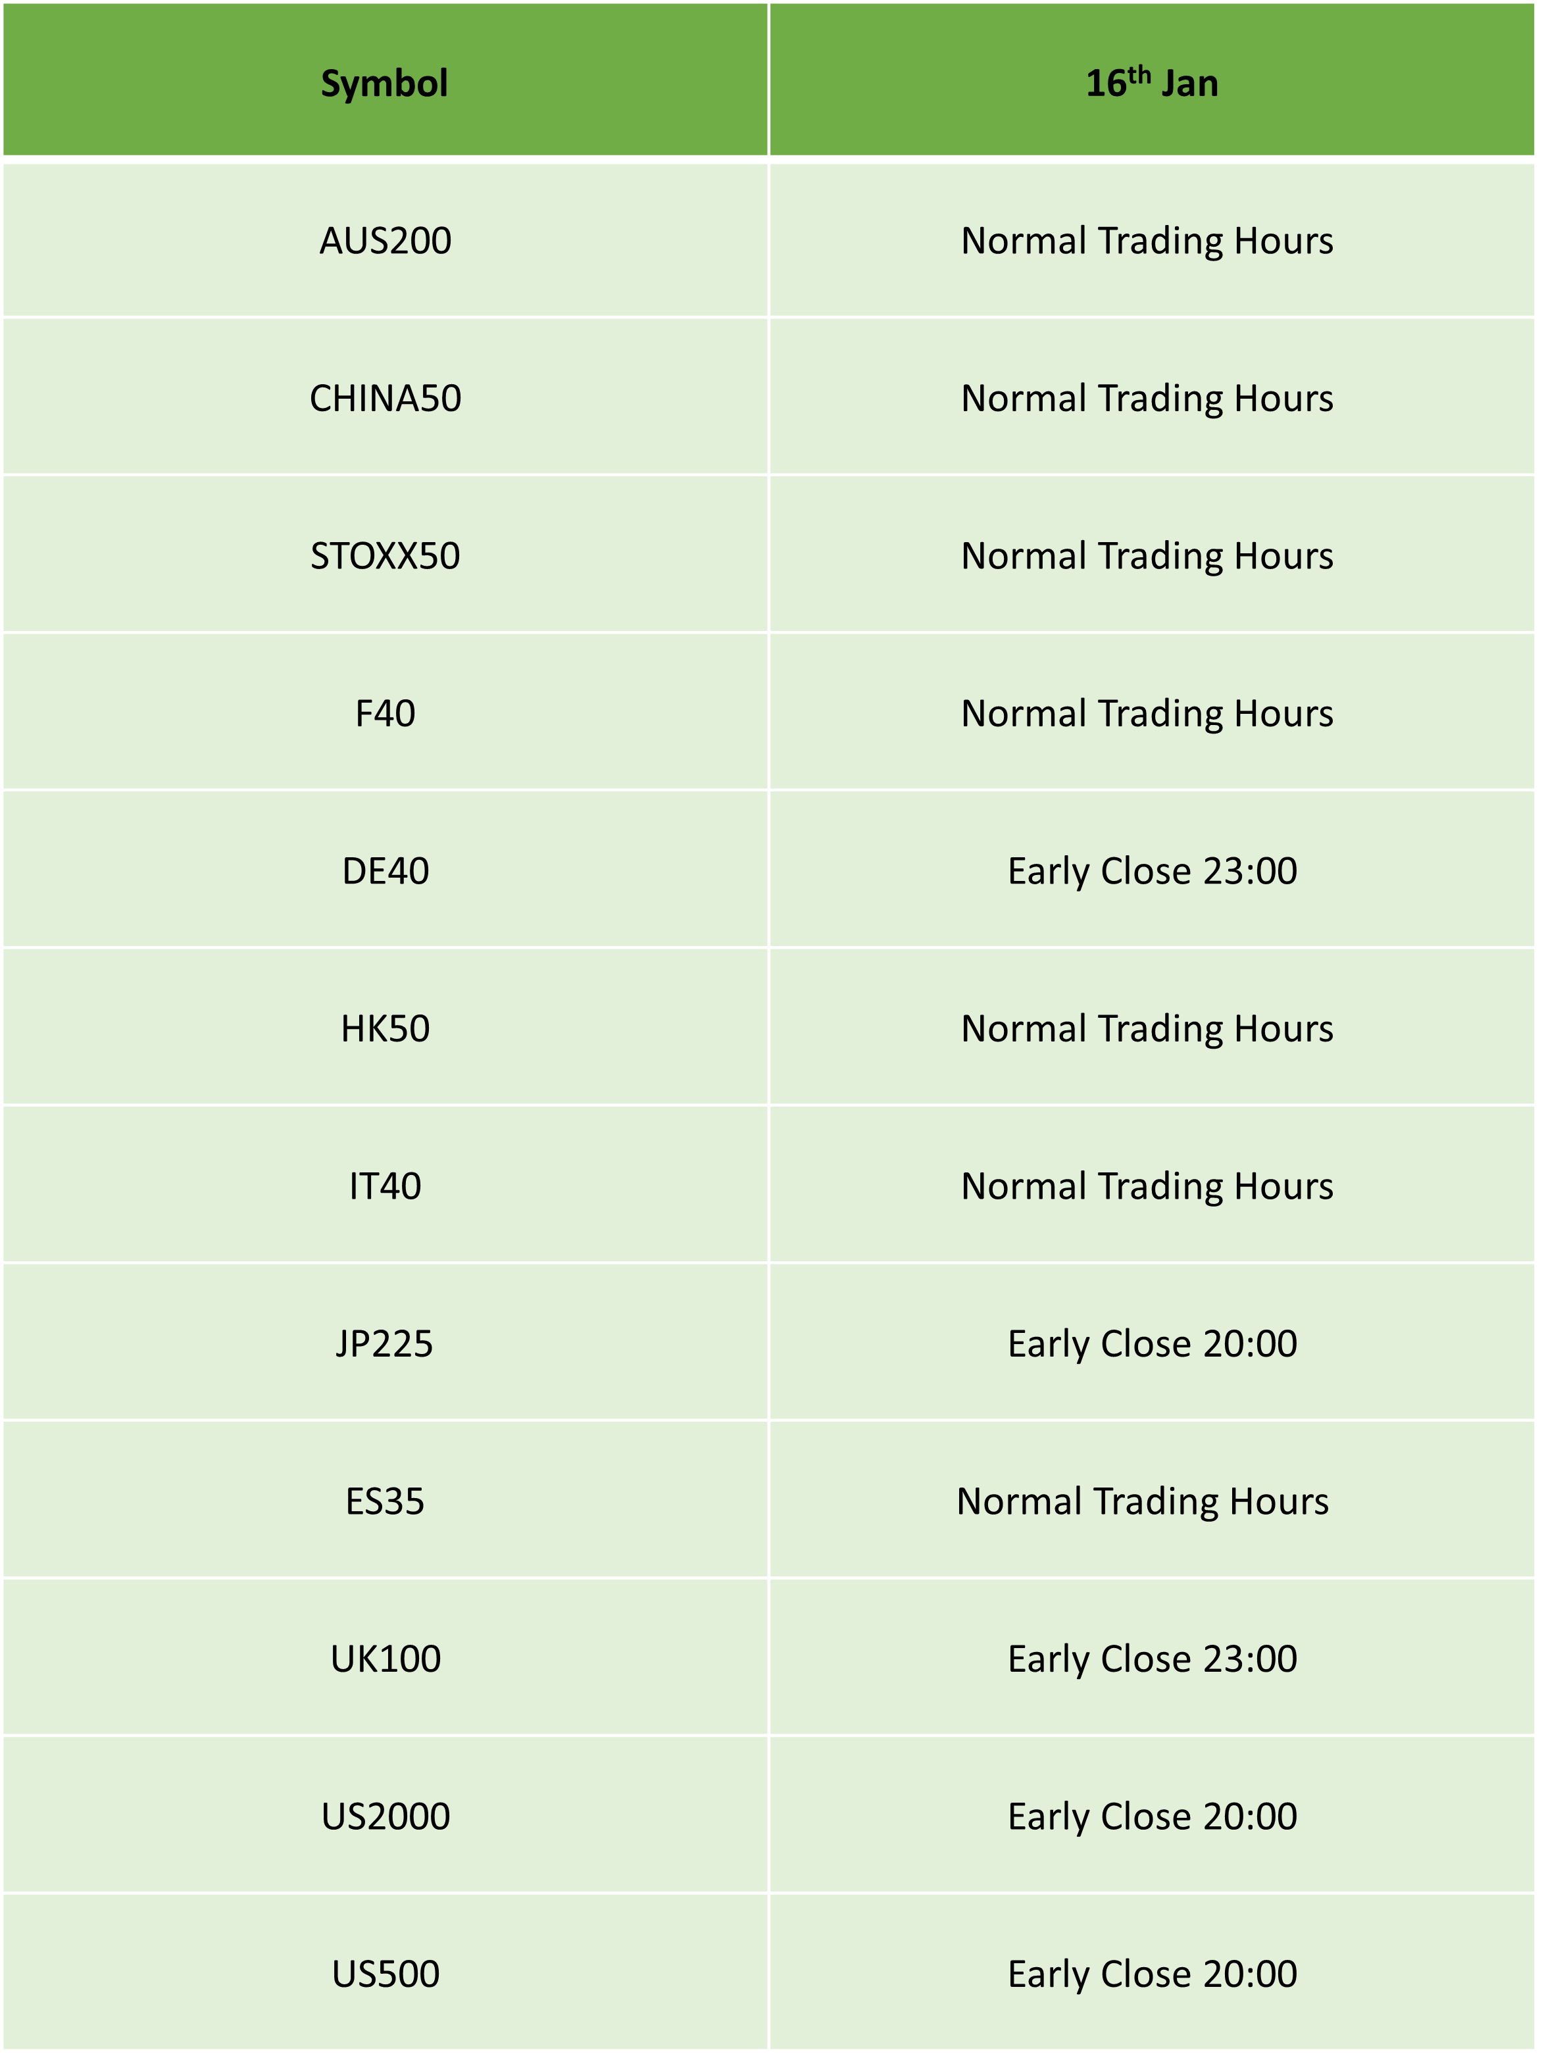Click AUS200's Normal Trading Hours cell
The image size is (1542, 2054).
click(1152, 241)
